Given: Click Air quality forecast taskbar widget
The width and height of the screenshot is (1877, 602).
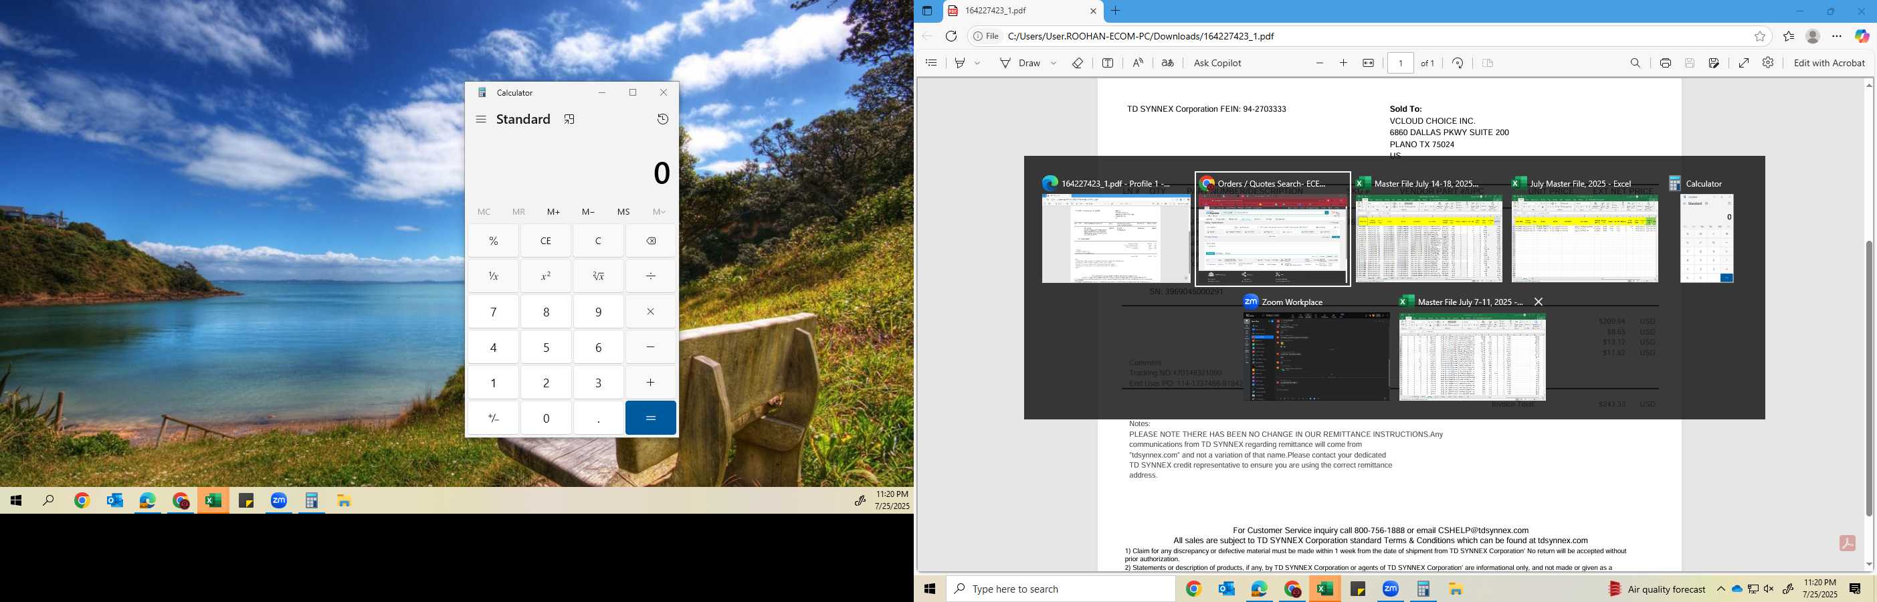Looking at the screenshot, I should (x=1657, y=589).
